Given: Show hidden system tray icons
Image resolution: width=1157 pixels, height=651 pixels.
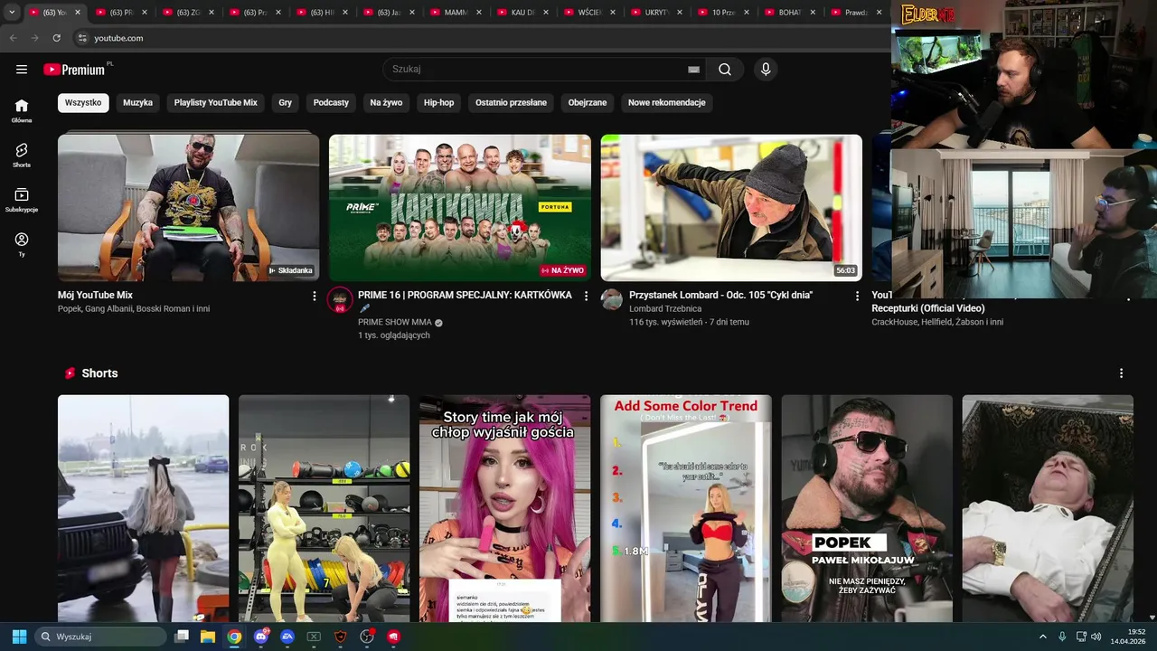Looking at the screenshot, I should tap(1042, 637).
